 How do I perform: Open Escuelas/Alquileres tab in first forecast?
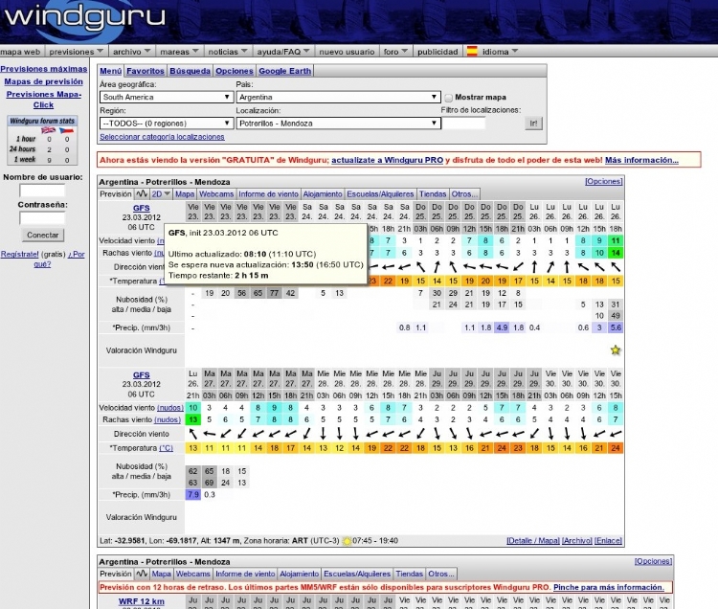point(380,194)
